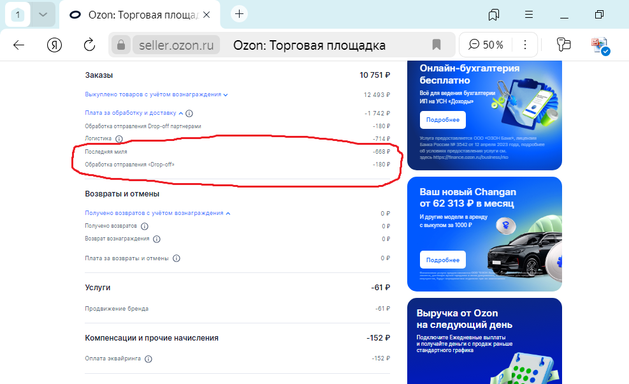Click the Заказы section heading
The image size is (629, 384).
99,75
